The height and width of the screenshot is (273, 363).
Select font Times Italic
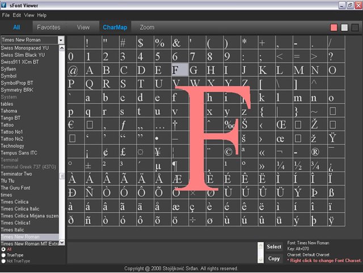[x=29, y=230]
